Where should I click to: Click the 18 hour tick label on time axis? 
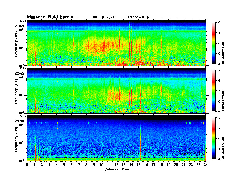point(161,165)
